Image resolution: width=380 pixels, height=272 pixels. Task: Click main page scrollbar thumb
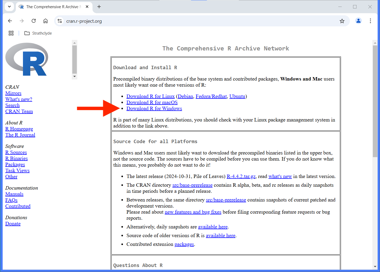coord(375,101)
